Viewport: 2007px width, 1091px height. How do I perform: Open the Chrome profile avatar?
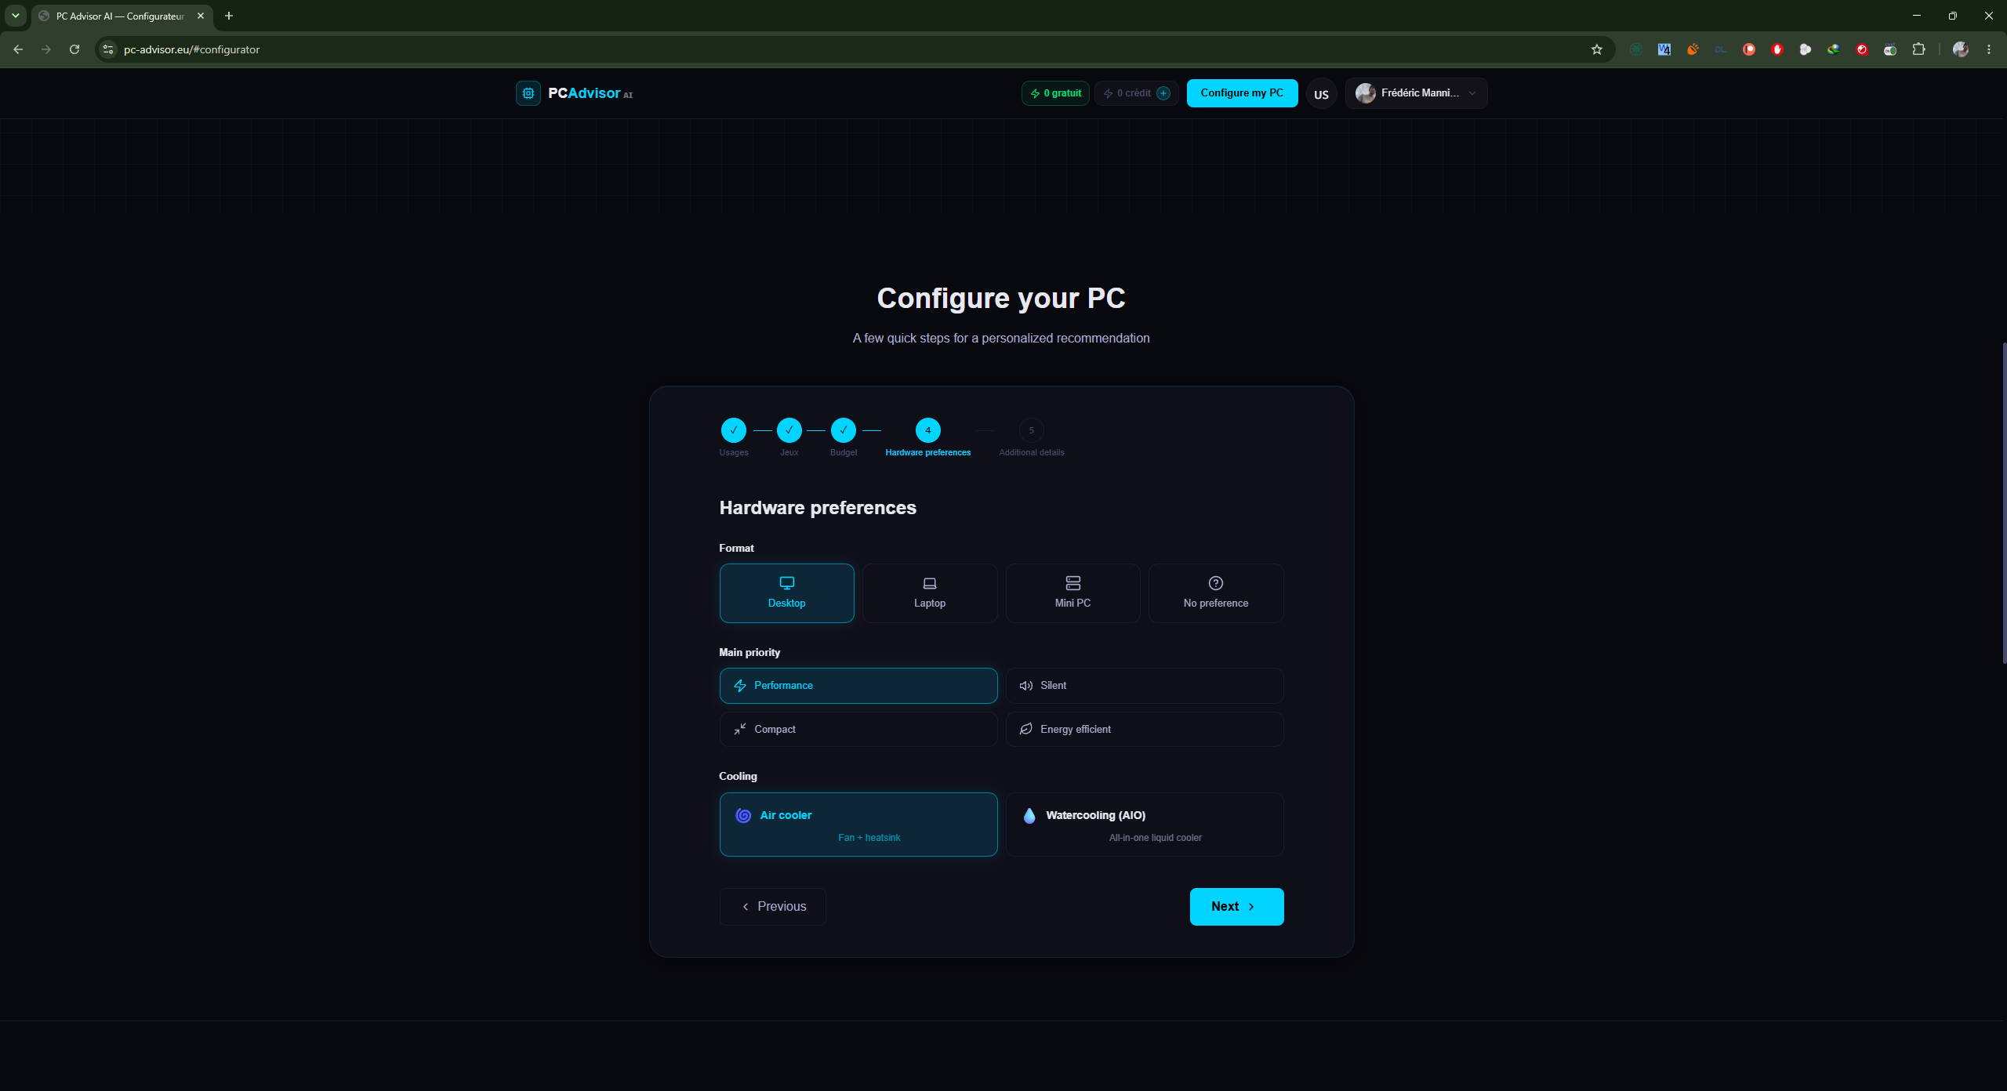coord(1961,49)
